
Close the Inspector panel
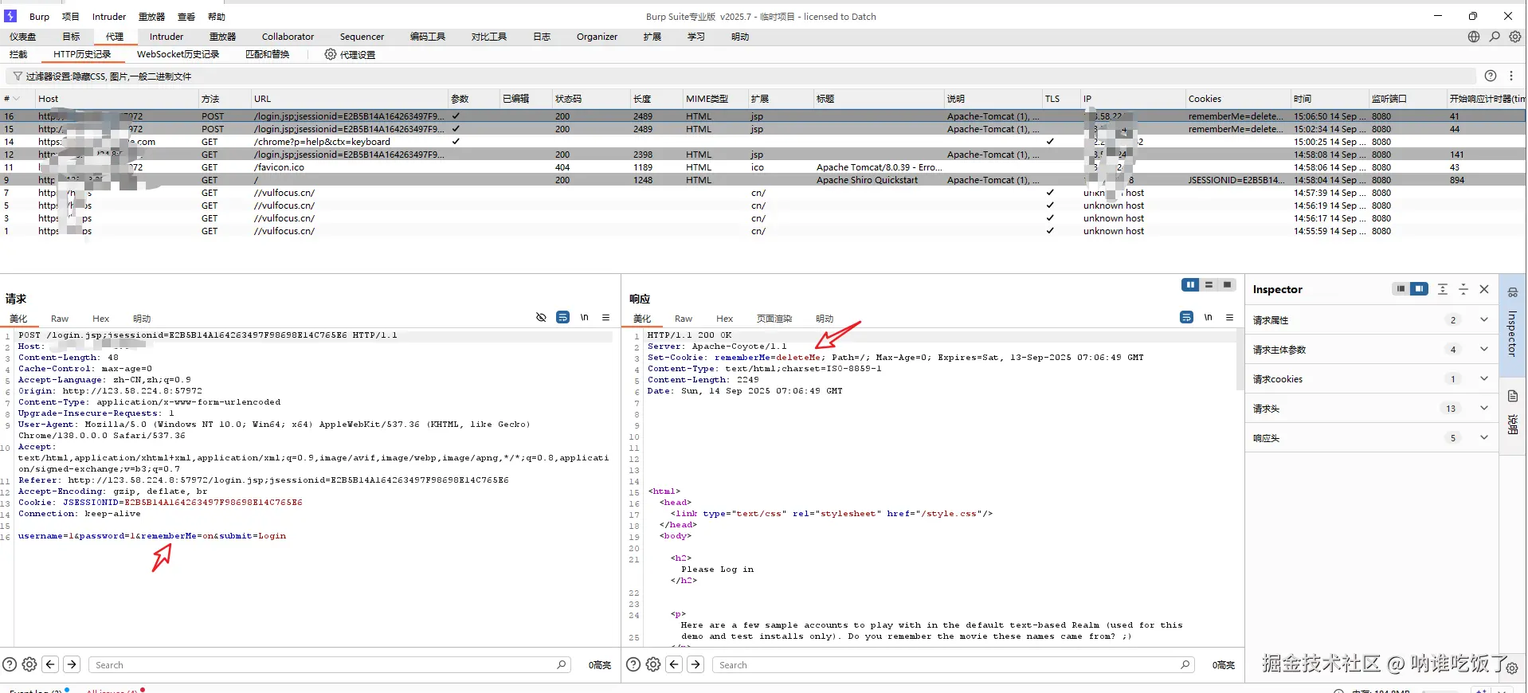pos(1484,289)
